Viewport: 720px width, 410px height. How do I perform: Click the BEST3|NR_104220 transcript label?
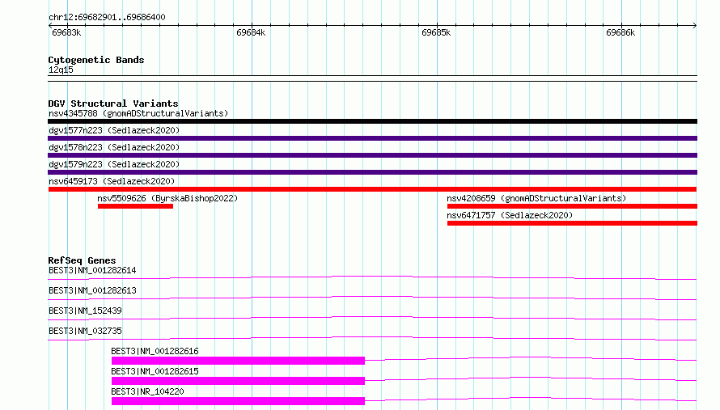tap(147, 391)
